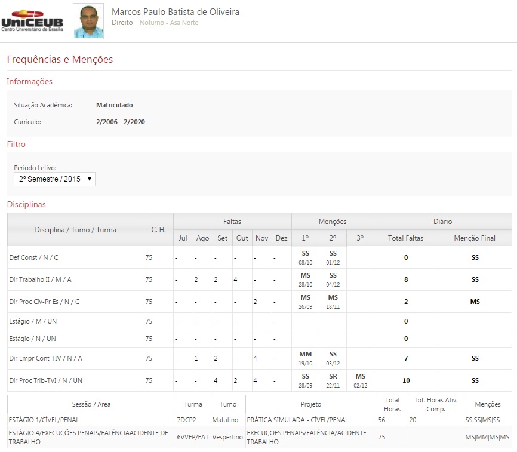This screenshot has width=517, height=452.
Task: Click the Frequências e Menções heading
Action: click(x=60, y=59)
